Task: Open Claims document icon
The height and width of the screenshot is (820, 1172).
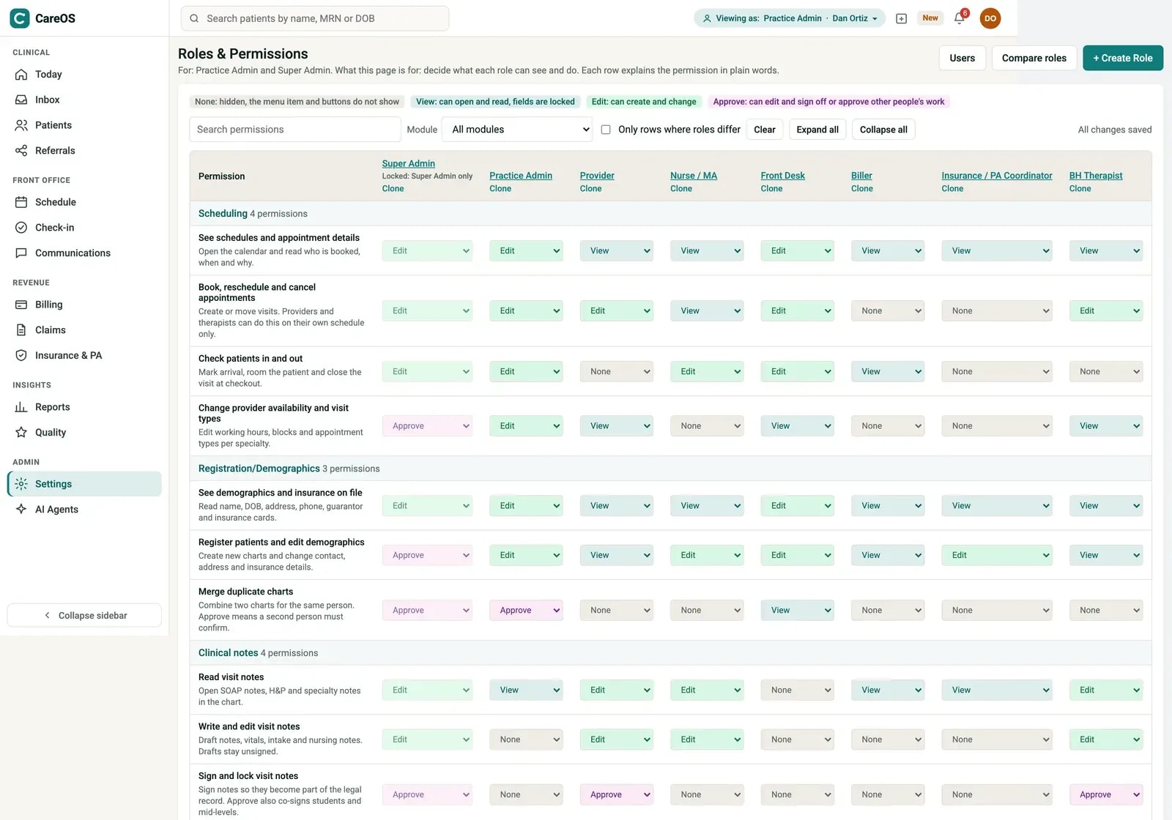Action: click(21, 330)
